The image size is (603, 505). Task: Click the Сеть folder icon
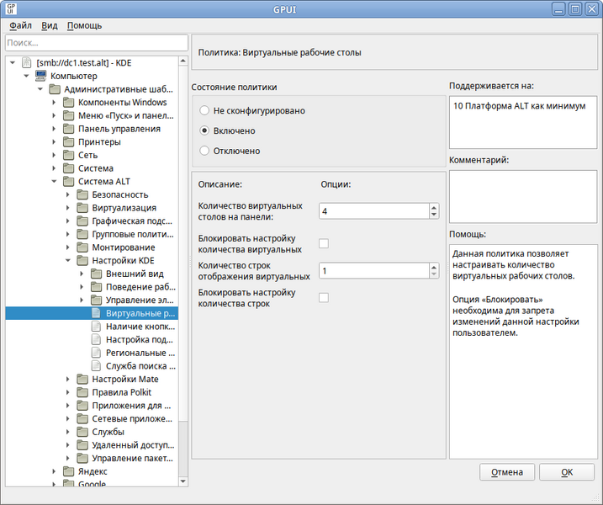pyautogui.click(x=68, y=155)
